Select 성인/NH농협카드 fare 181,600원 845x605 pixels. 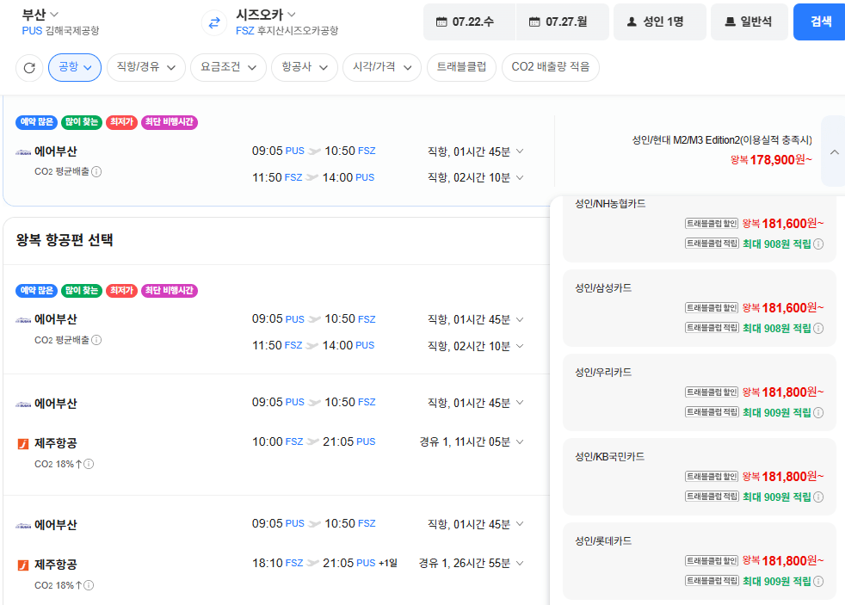[700, 229]
